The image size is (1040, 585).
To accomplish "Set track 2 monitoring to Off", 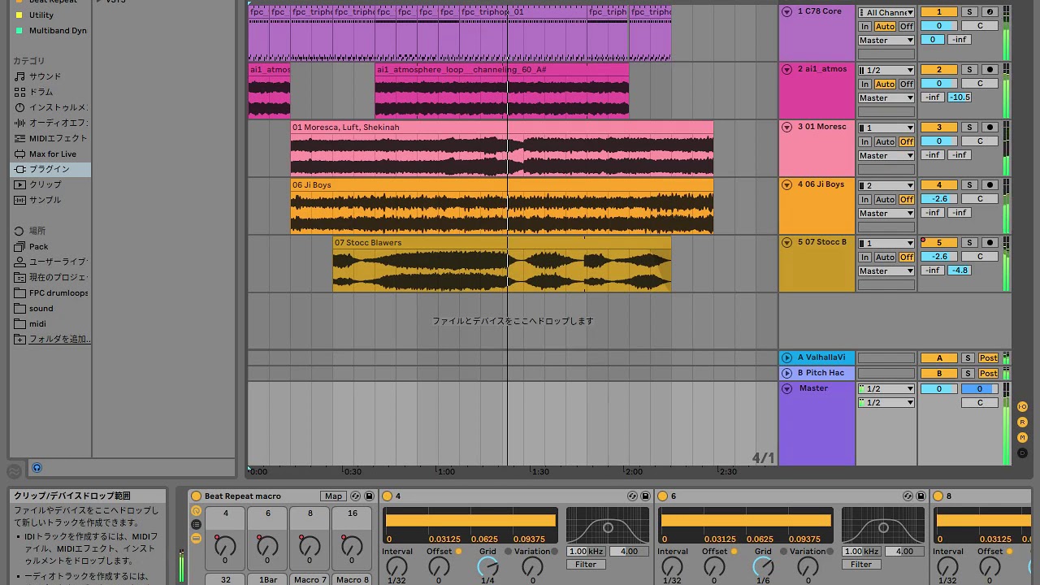I will pyautogui.click(x=907, y=84).
